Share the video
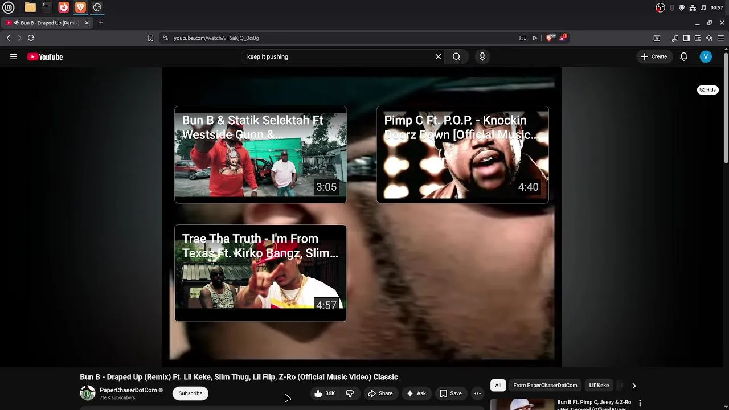 [380, 393]
